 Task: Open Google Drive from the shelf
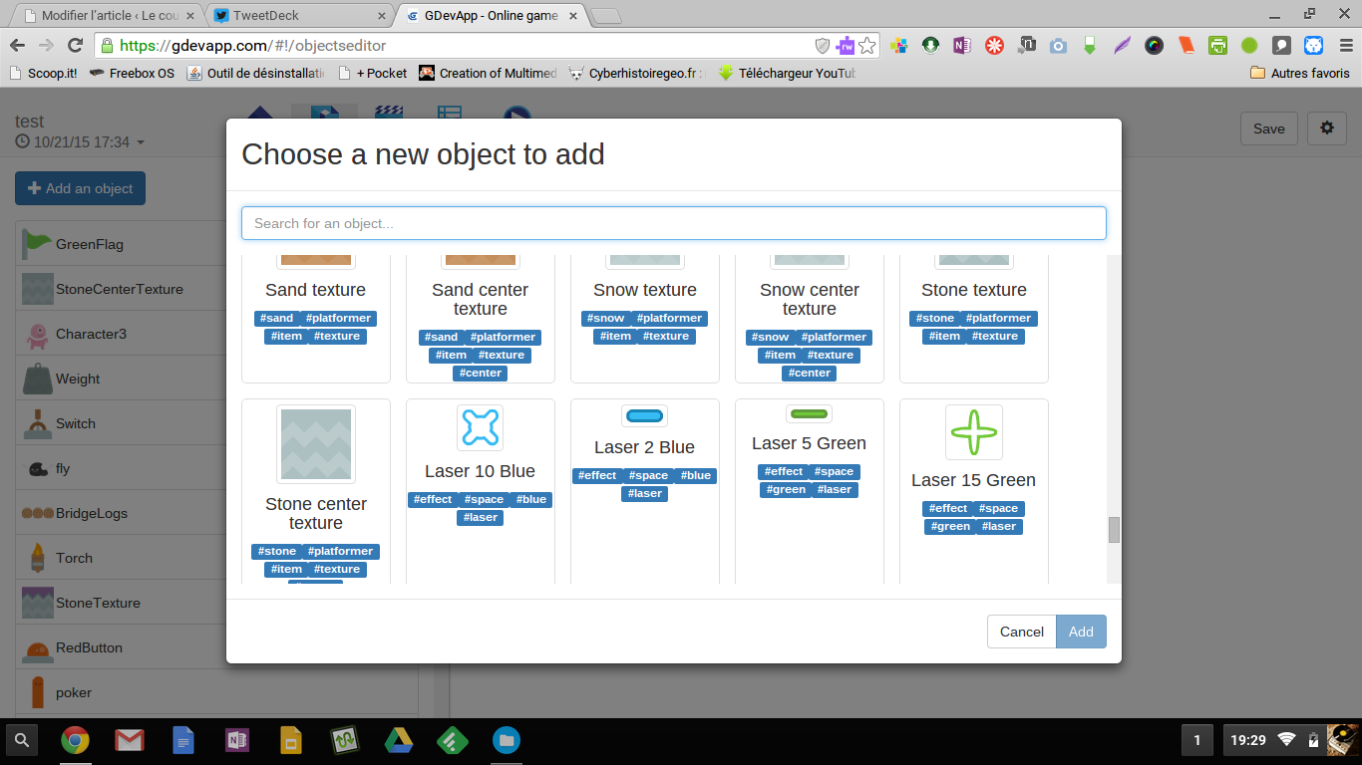[x=399, y=740]
